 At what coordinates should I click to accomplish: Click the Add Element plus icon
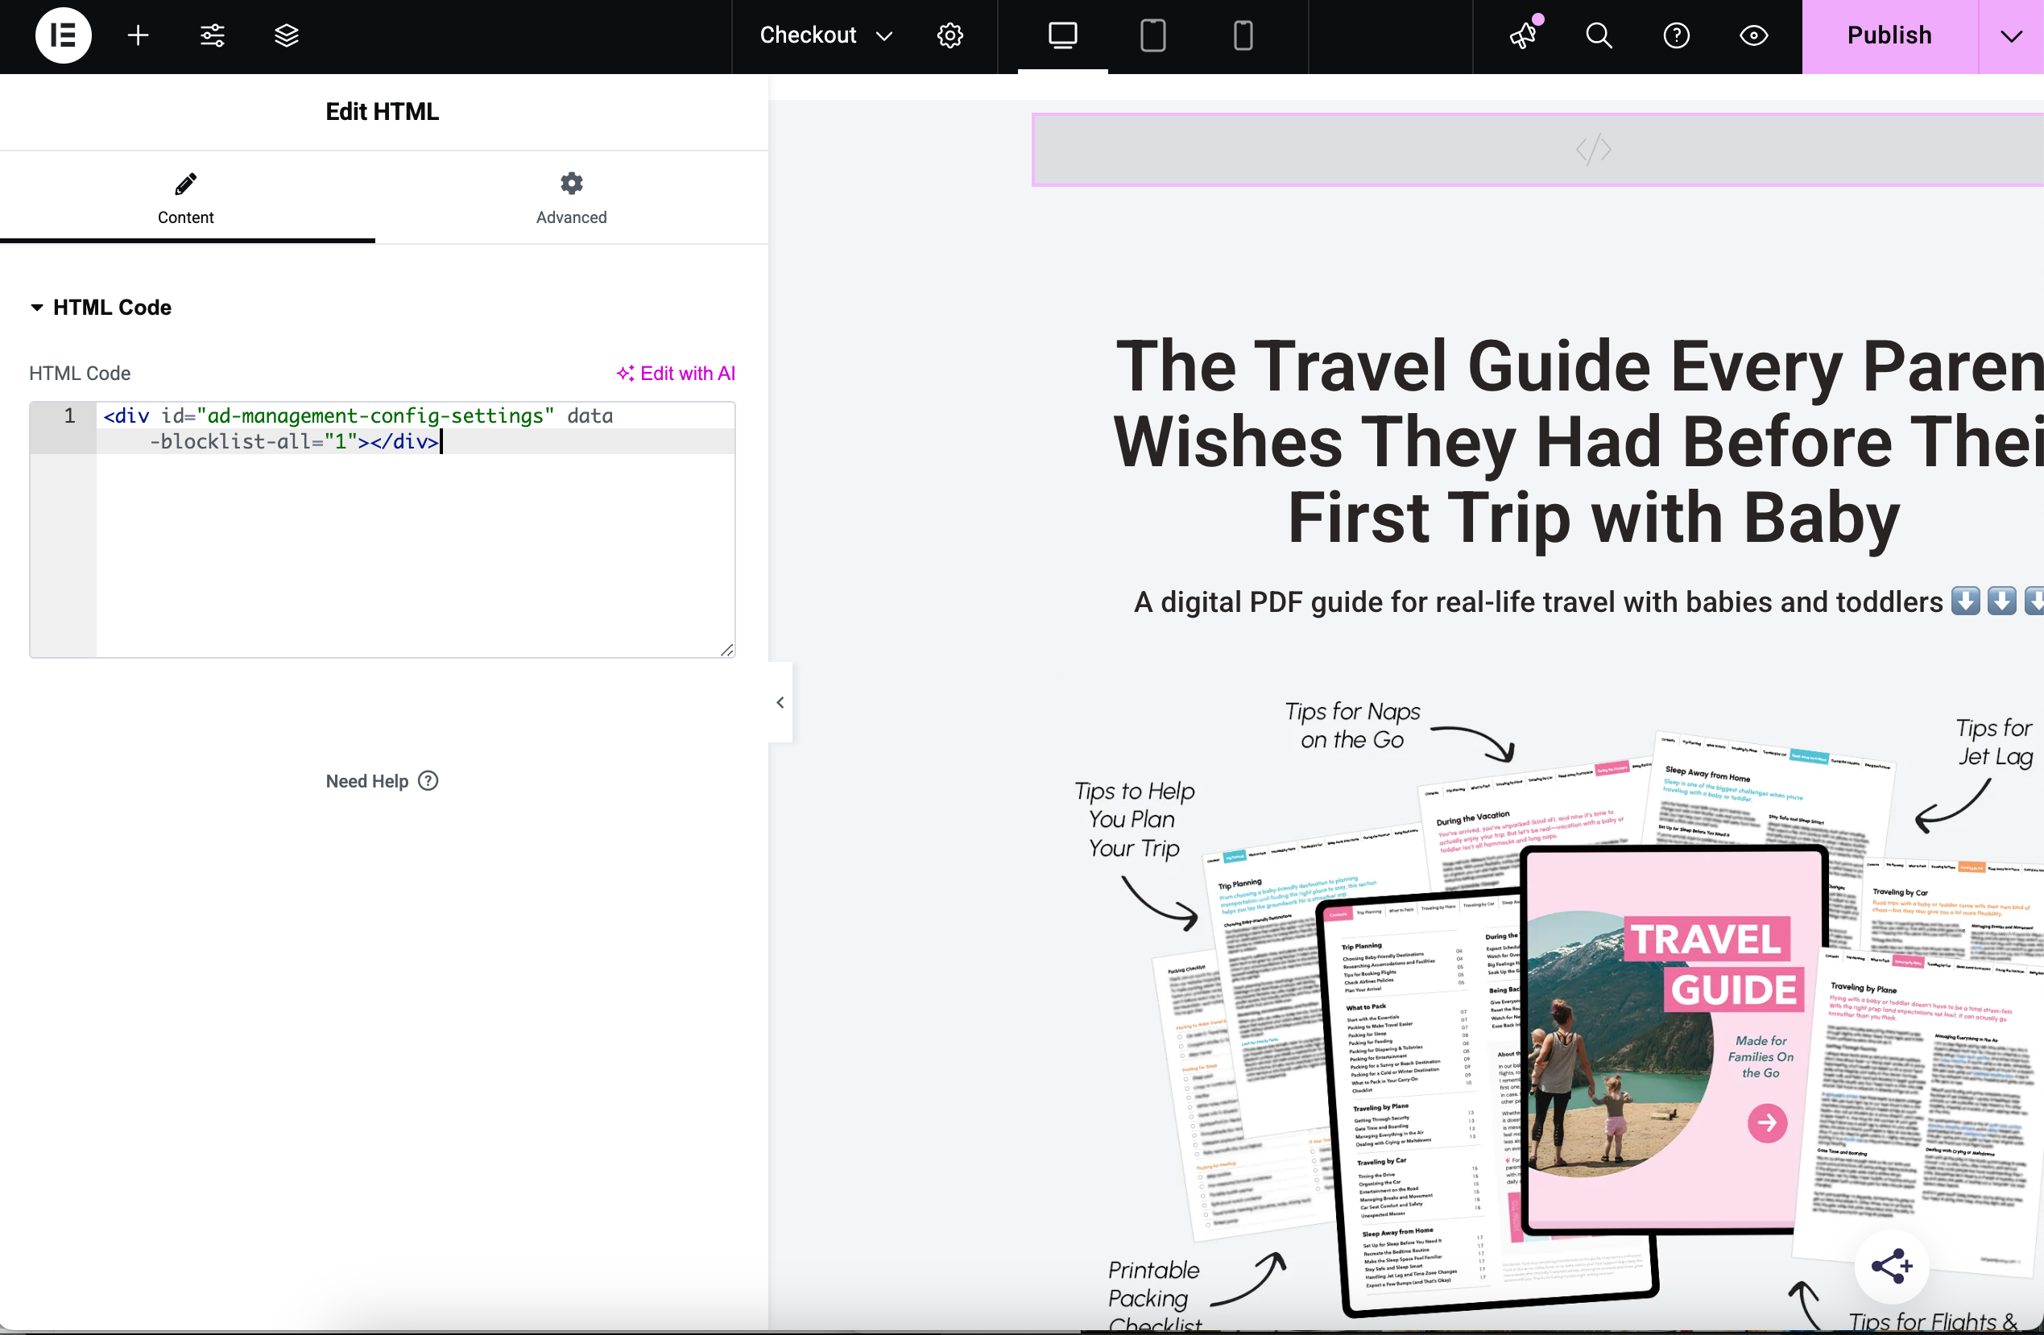coord(138,35)
